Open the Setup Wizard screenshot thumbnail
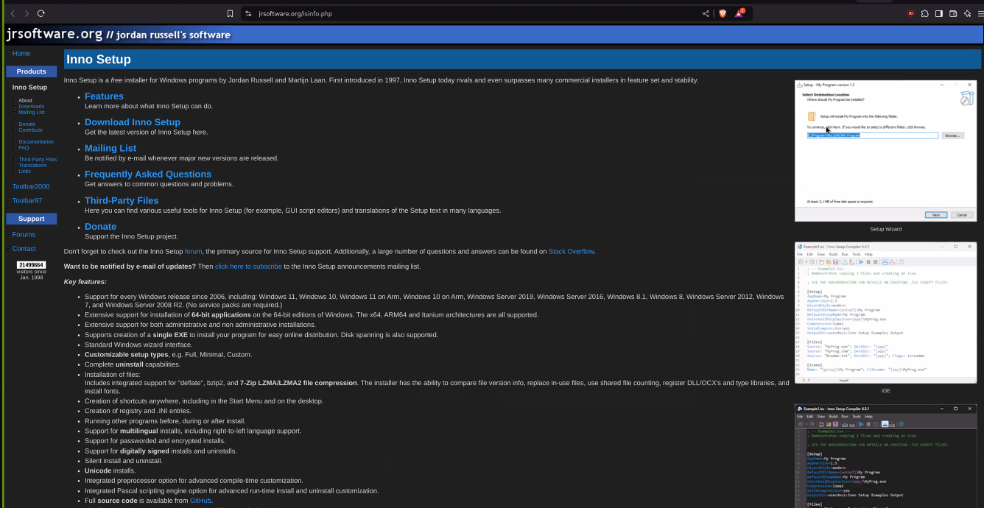This screenshot has width=984, height=508. (885, 151)
